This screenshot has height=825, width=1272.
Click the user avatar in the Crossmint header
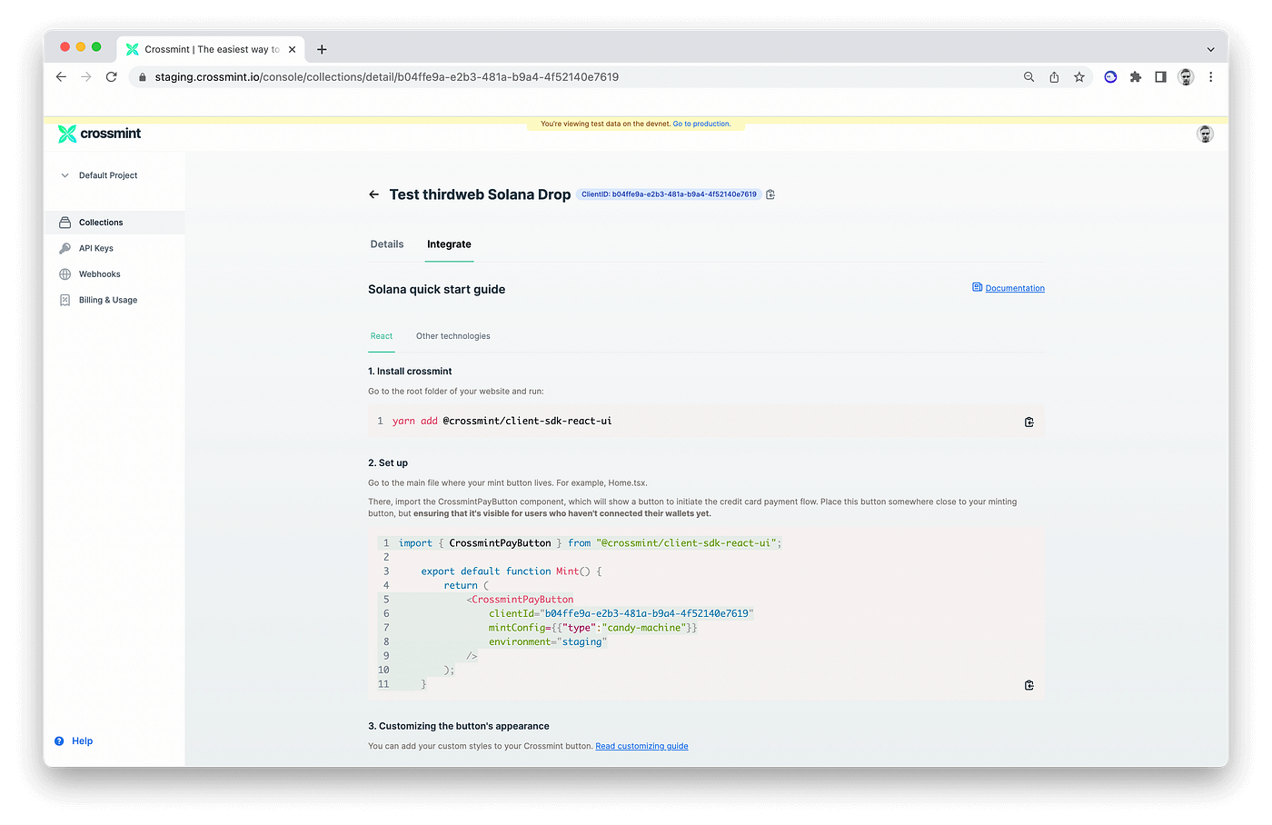point(1206,134)
